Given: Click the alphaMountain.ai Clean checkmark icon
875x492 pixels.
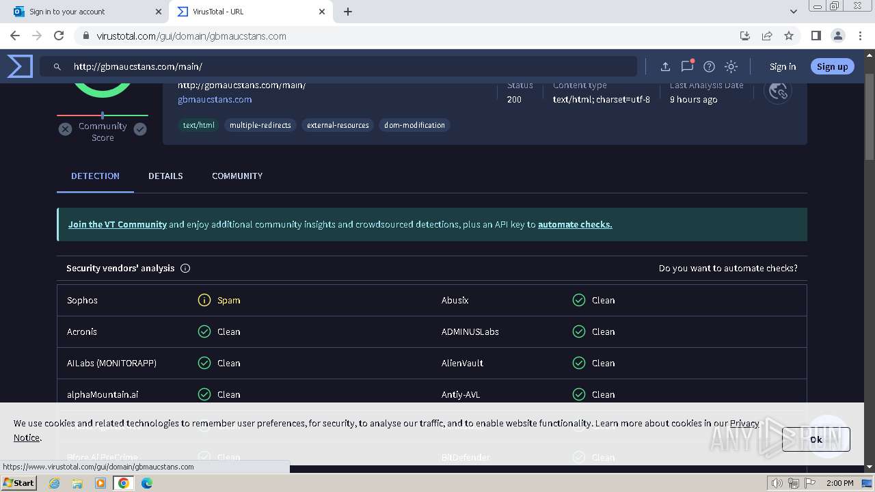Looking at the screenshot, I should pos(204,394).
